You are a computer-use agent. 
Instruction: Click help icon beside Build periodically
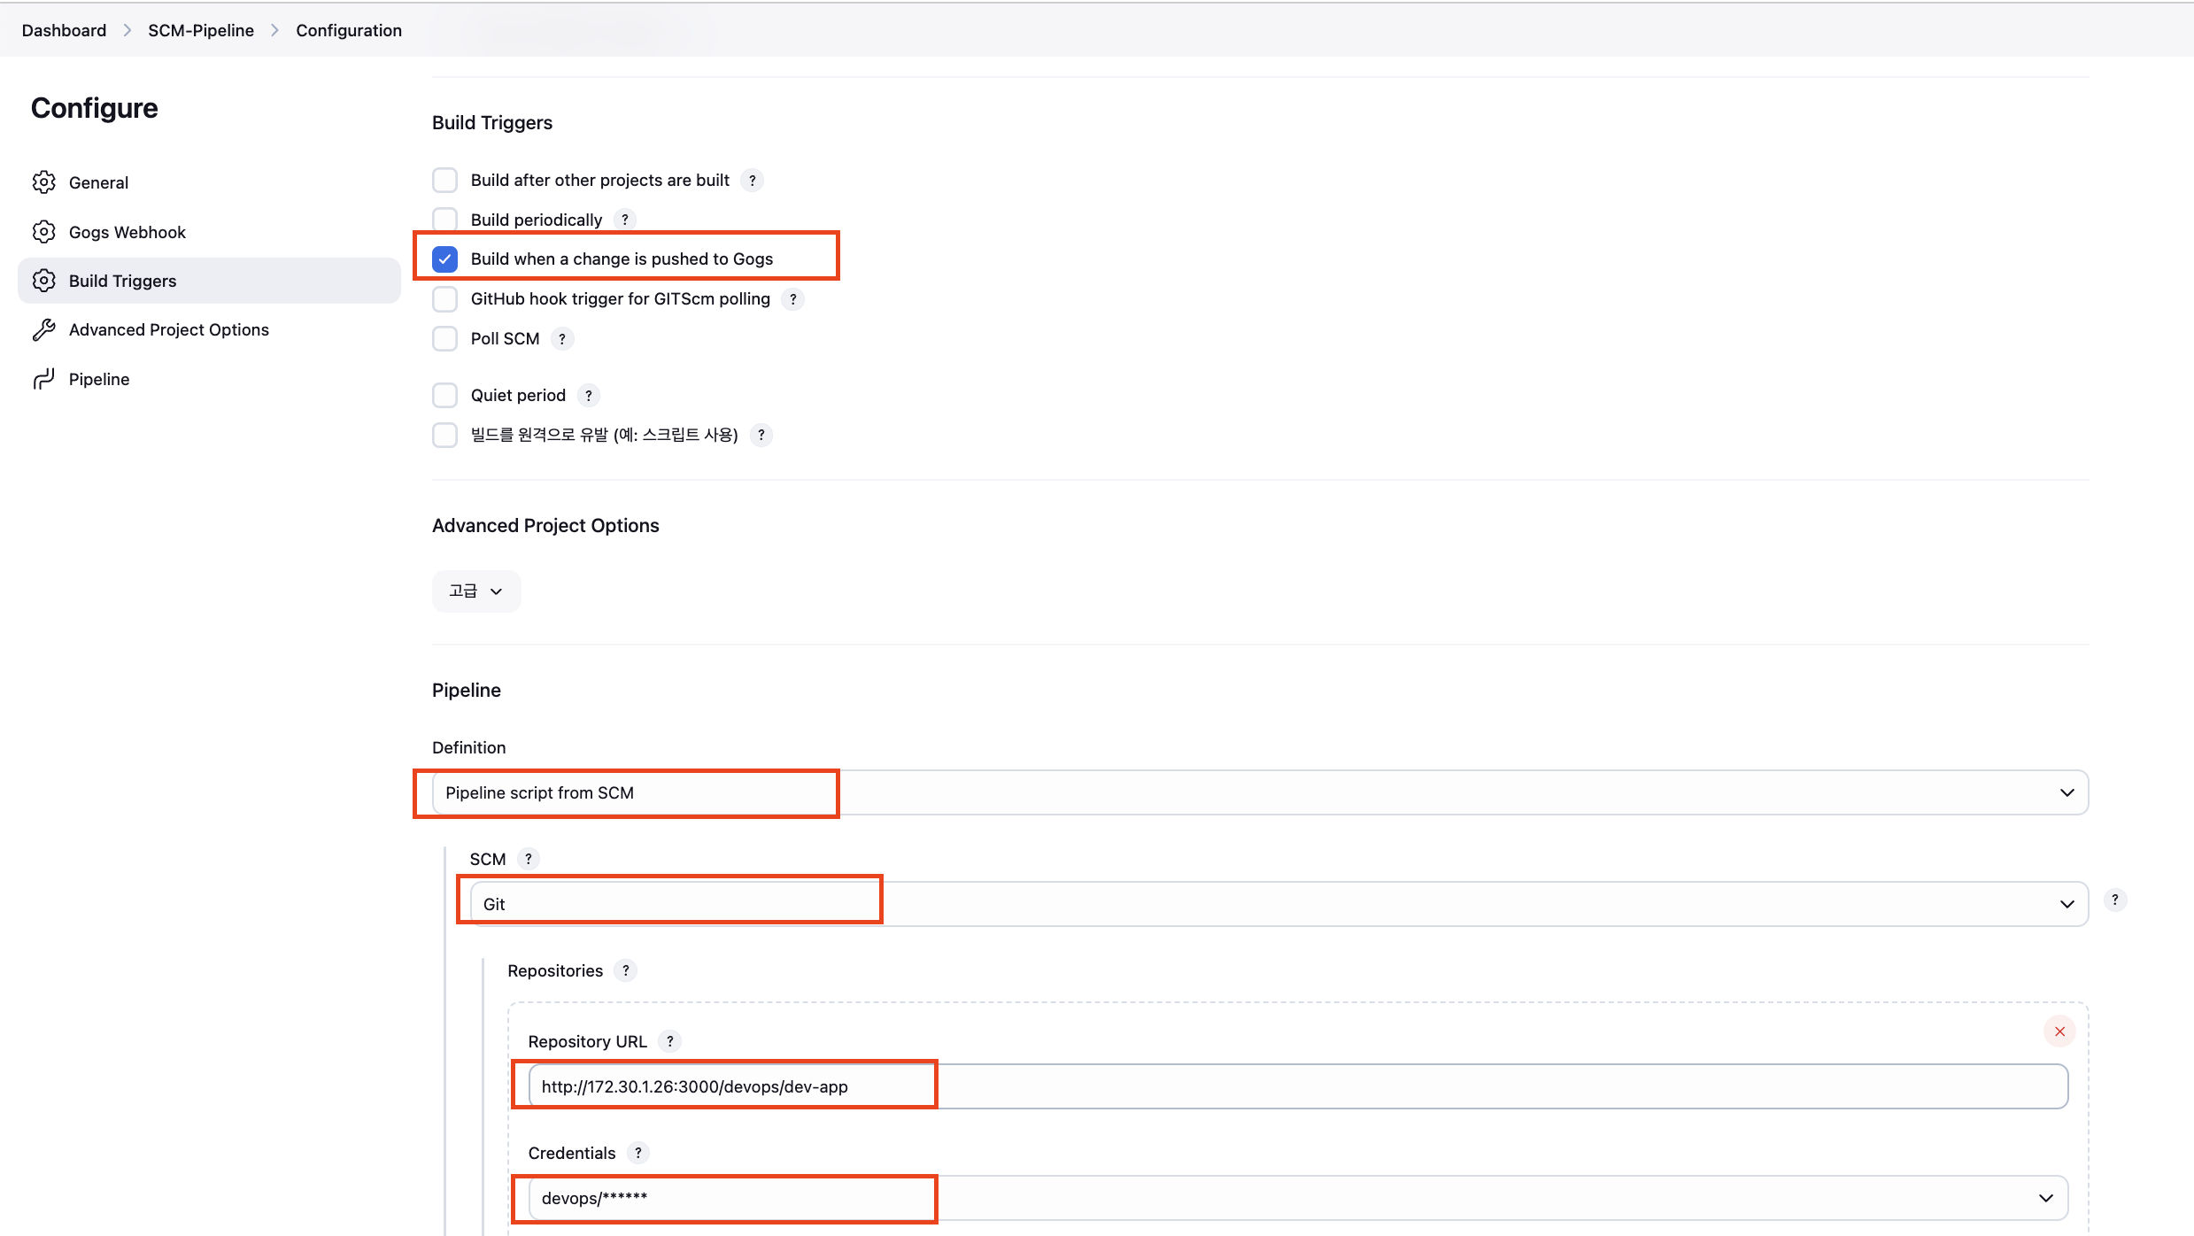click(625, 220)
